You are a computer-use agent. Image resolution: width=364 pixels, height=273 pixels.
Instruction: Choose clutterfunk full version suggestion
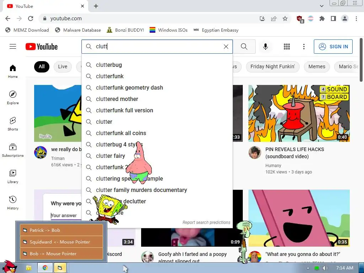pyautogui.click(x=157, y=110)
